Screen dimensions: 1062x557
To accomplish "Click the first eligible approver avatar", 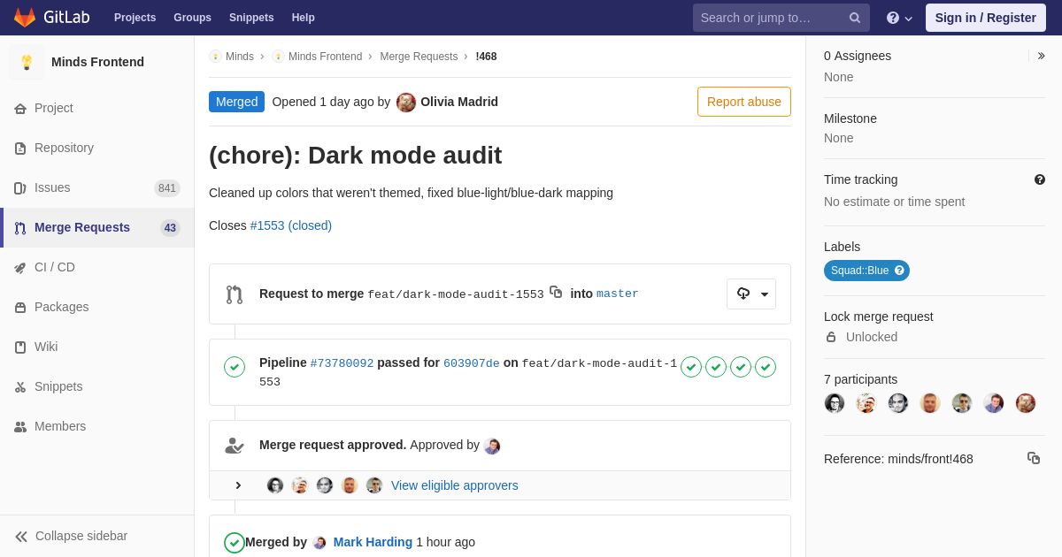I will tap(275, 485).
